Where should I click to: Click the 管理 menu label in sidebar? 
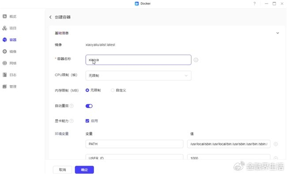pyautogui.click(x=13, y=86)
